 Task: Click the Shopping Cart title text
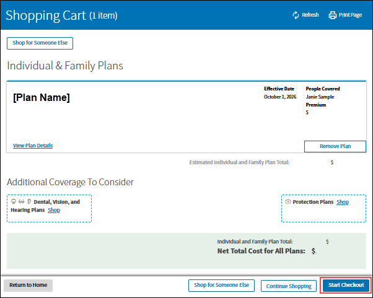point(46,15)
